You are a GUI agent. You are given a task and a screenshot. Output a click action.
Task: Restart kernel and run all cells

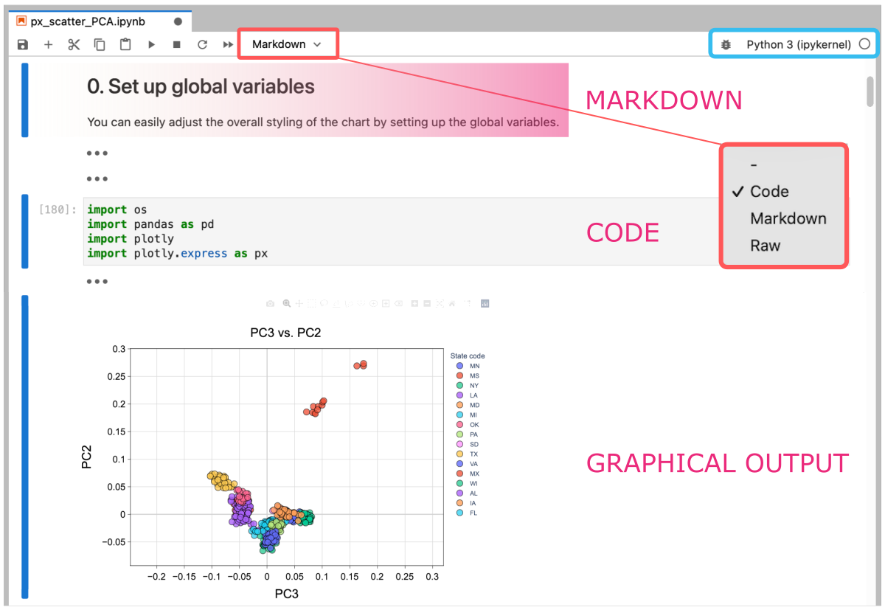click(228, 44)
